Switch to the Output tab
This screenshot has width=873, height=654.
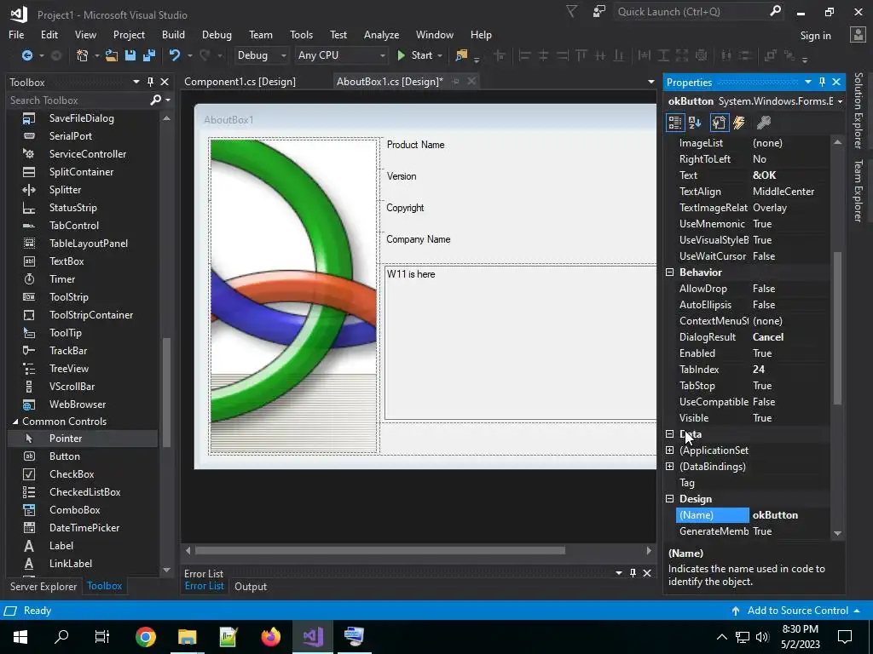point(251,586)
